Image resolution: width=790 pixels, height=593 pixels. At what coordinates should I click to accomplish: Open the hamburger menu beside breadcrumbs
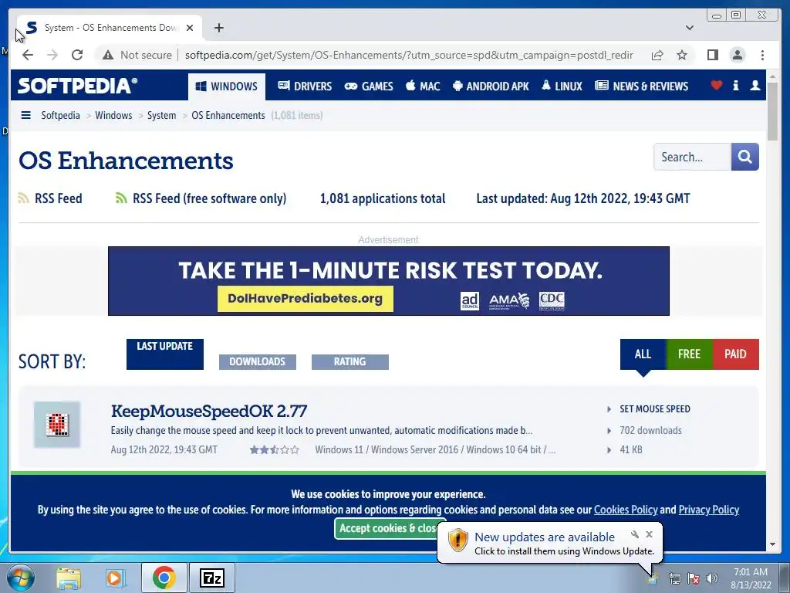pos(25,116)
